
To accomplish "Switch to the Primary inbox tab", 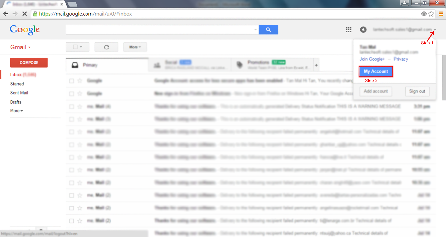I will point(107,65).
